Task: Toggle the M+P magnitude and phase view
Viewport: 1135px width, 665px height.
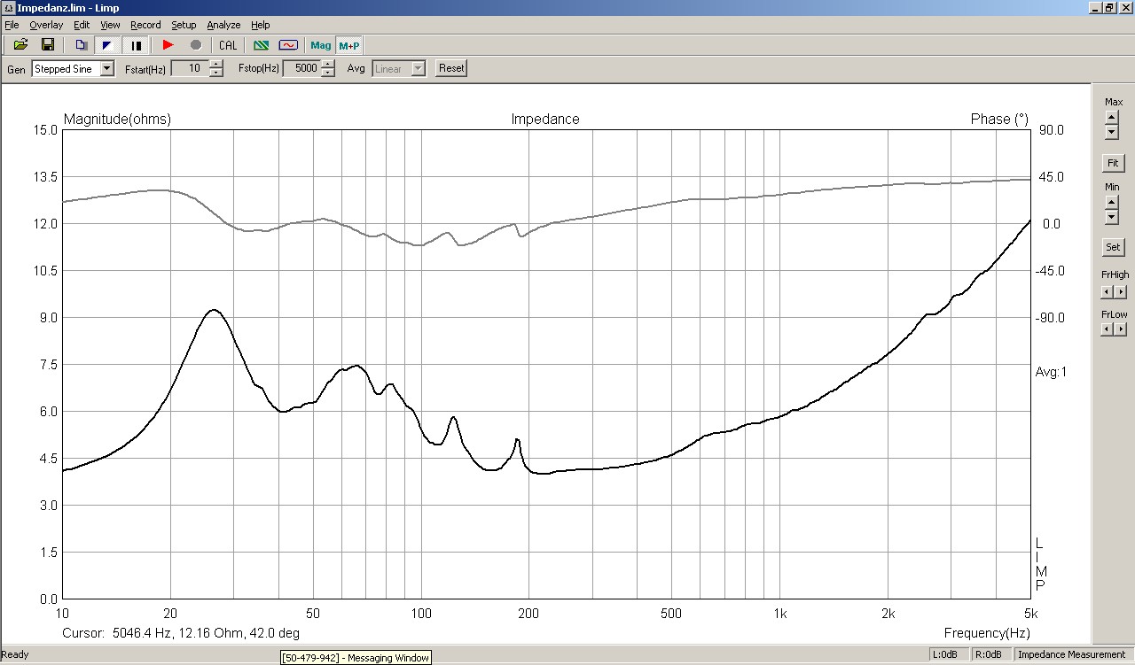Action: [x=349, y=45]
